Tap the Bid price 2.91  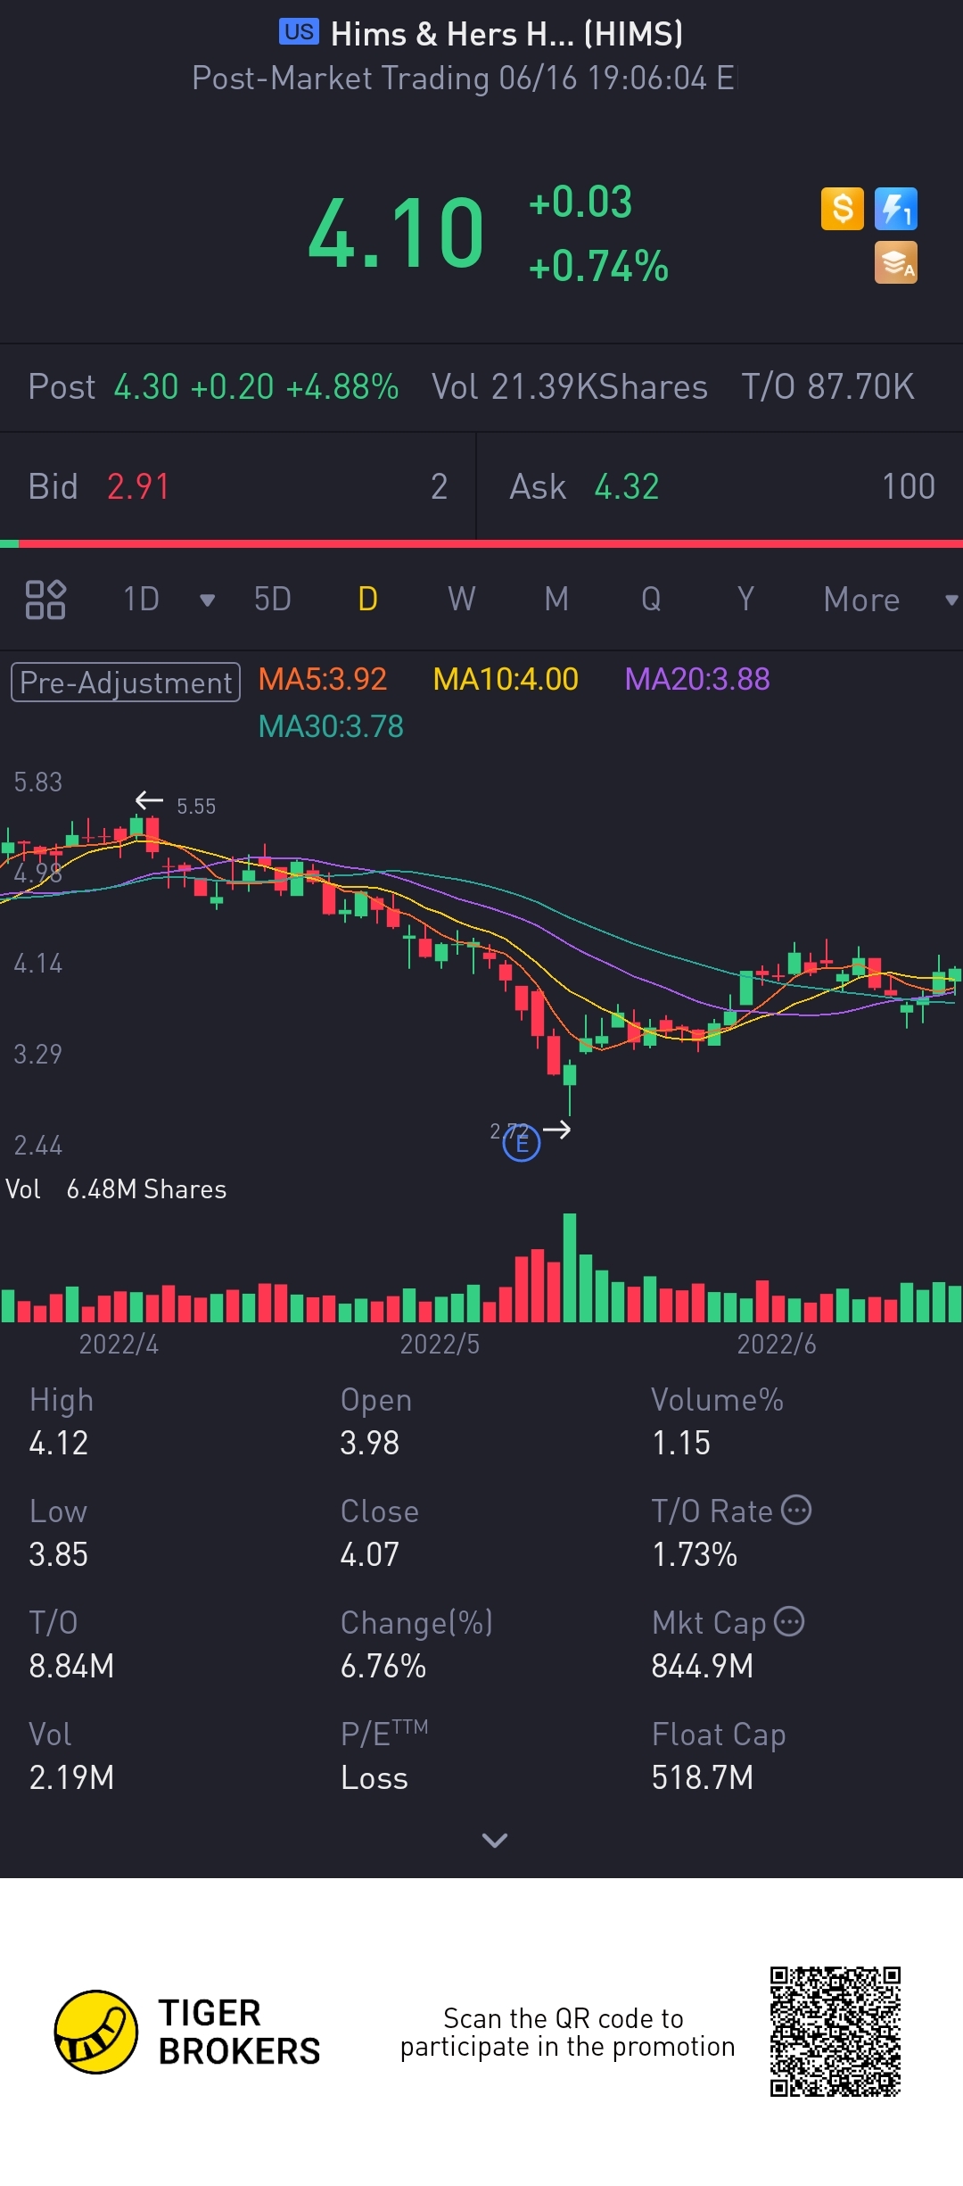pyautogui.click(x=138, y=487)
